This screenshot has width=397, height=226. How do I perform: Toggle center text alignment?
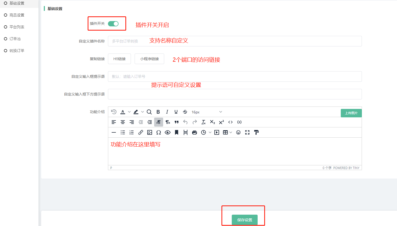(x=123, y=122)
